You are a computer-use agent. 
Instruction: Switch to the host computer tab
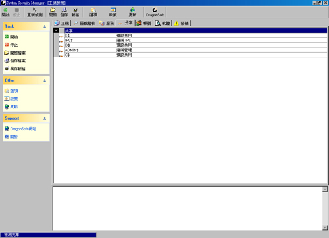[x=62, y=23]
